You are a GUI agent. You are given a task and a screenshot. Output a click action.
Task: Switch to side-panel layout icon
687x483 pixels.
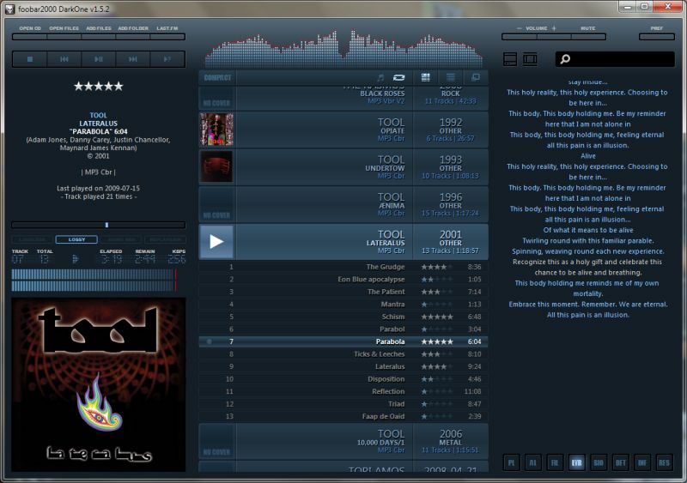pyautogui.click(x=530, y=59)
